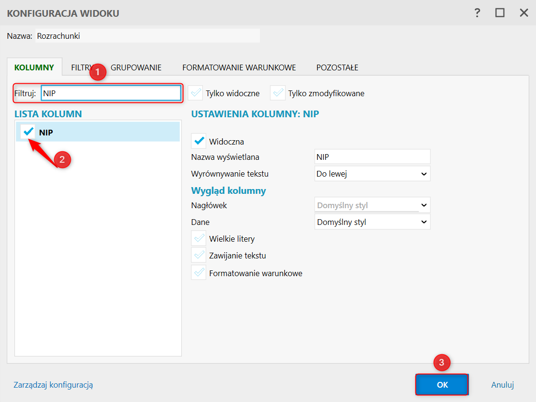The image size is (536, 402).
Task: Open the GRUPOWANIE tab
Action: click(136, 67)
